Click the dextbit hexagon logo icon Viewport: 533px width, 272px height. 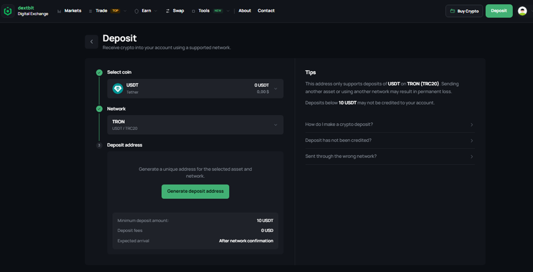tap(8, 11)
